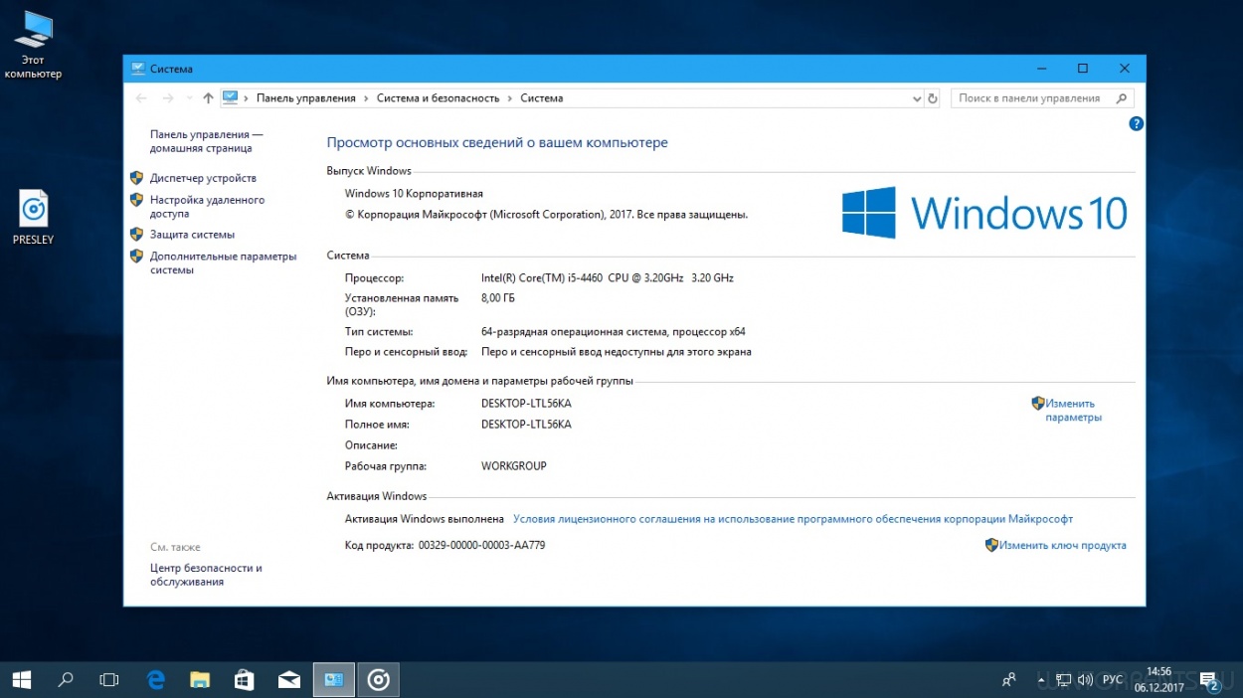This screenshot has width=1243, height=698.
Task: Open Диспетчер устройств link
Action: coord(203,178)
